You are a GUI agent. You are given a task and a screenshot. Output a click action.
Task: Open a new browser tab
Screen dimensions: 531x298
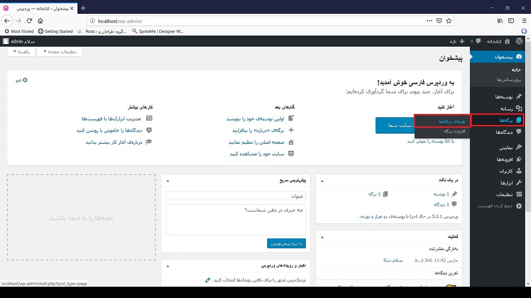click(83, 8)
